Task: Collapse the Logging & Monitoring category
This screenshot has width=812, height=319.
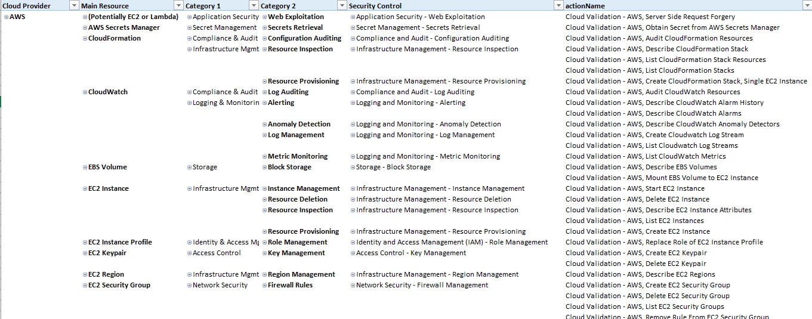Action: click(189, 103)
